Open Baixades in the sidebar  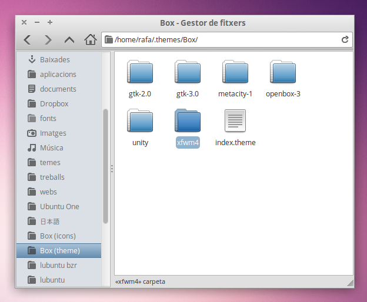[55, 60]
